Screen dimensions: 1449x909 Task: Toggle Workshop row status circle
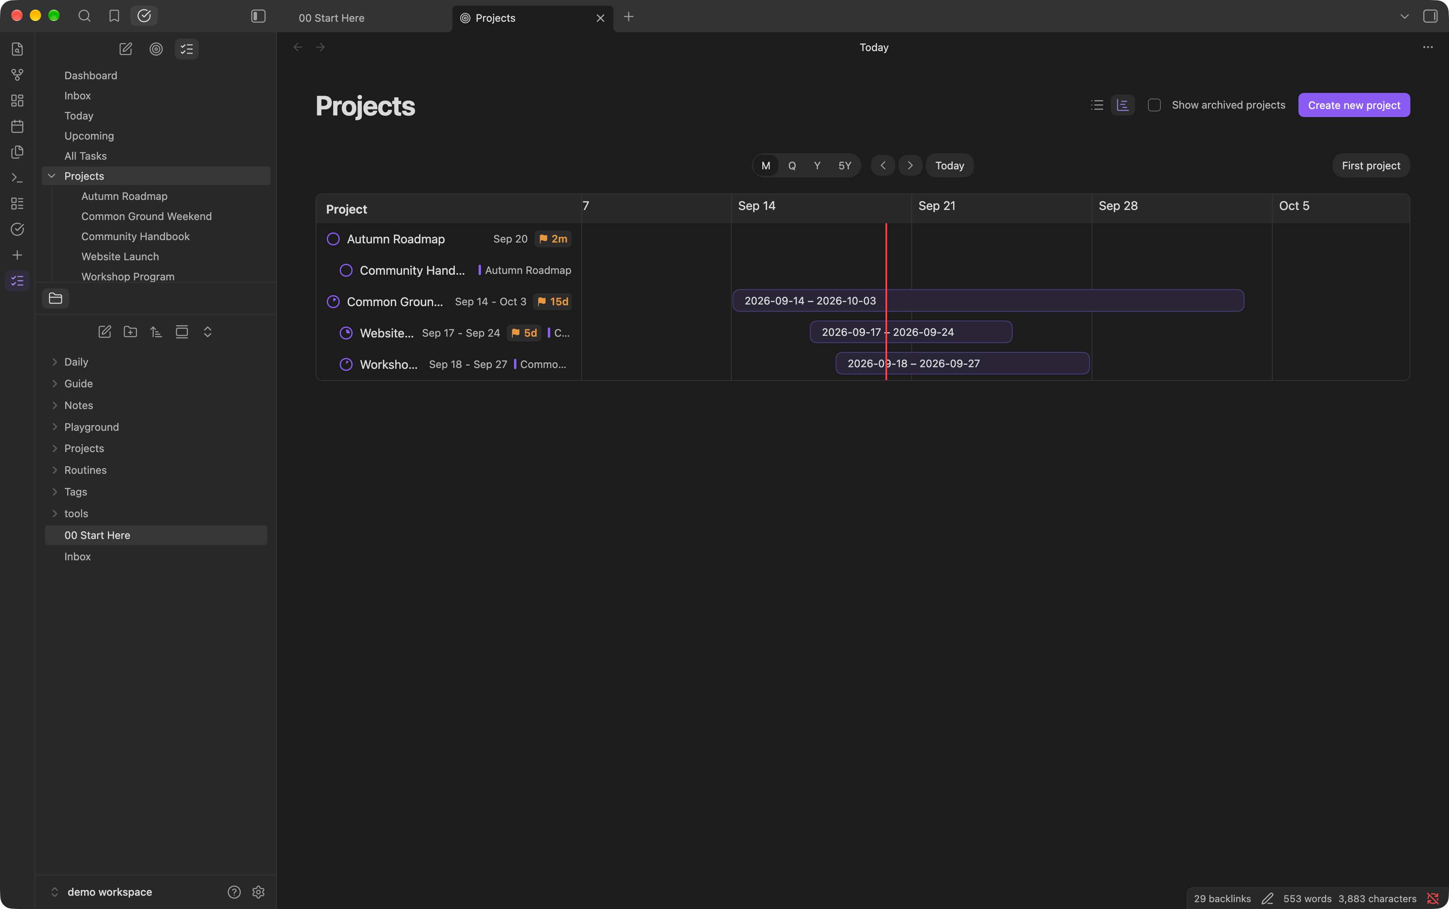click(x=346, y=364)
